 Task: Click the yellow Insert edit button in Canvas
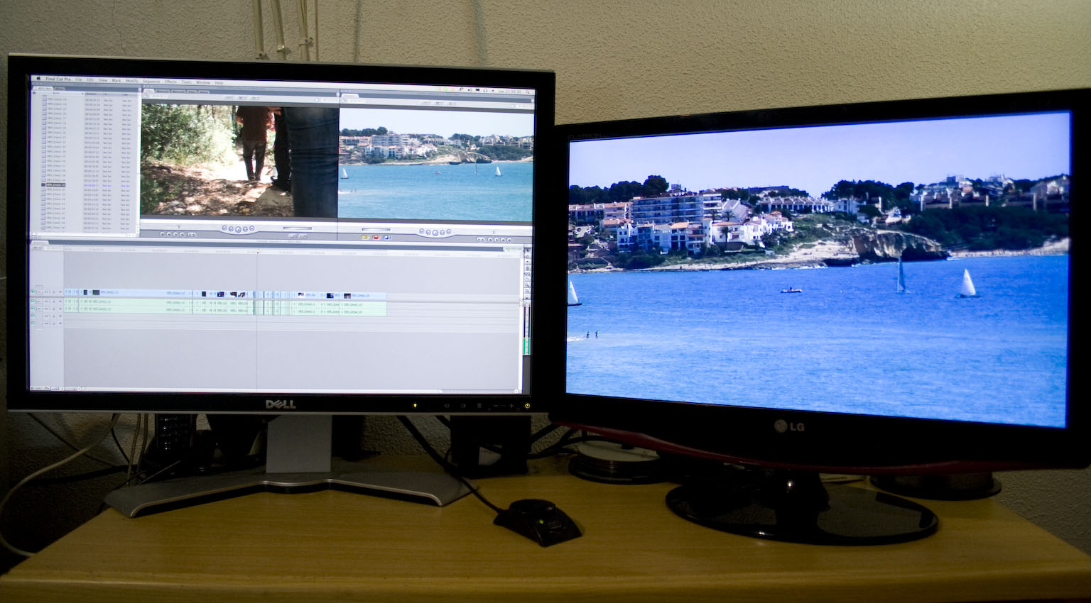click(365, 238)
